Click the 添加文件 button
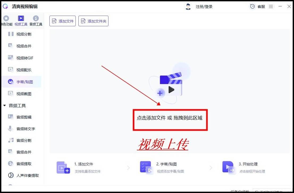Image resolution: width=294 pixels, height=193 pixels. point(62,21)
